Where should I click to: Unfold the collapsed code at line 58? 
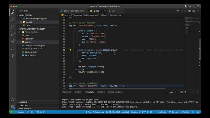67,86
